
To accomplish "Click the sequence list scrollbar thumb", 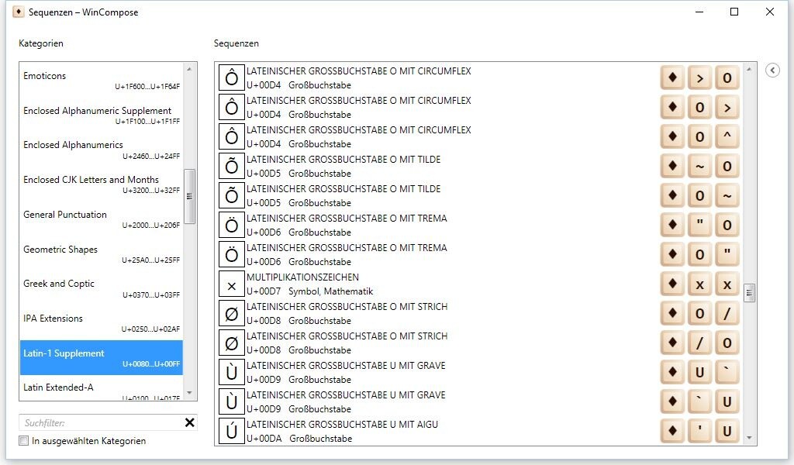I will (x=750, y=293).
